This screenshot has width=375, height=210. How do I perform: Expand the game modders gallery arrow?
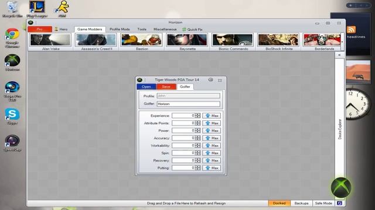pyautogui.click(x=342, y=42)
